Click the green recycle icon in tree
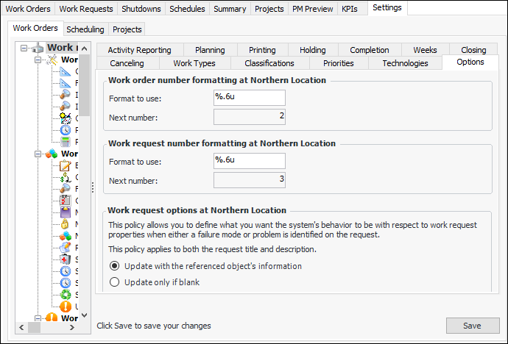The width and height of the screenshot is (508, 344). point(65,293)
